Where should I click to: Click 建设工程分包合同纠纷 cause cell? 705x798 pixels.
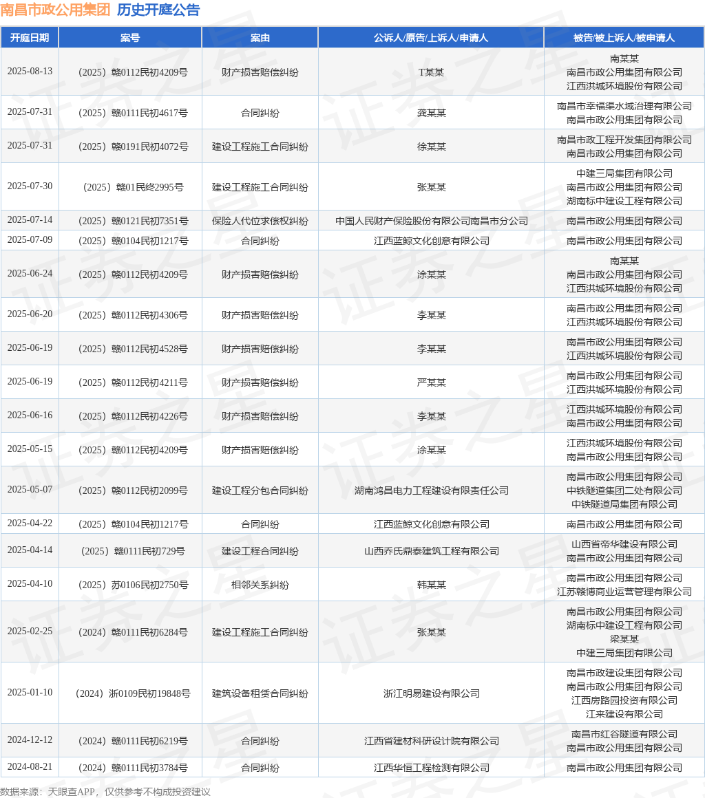[260, 490]
